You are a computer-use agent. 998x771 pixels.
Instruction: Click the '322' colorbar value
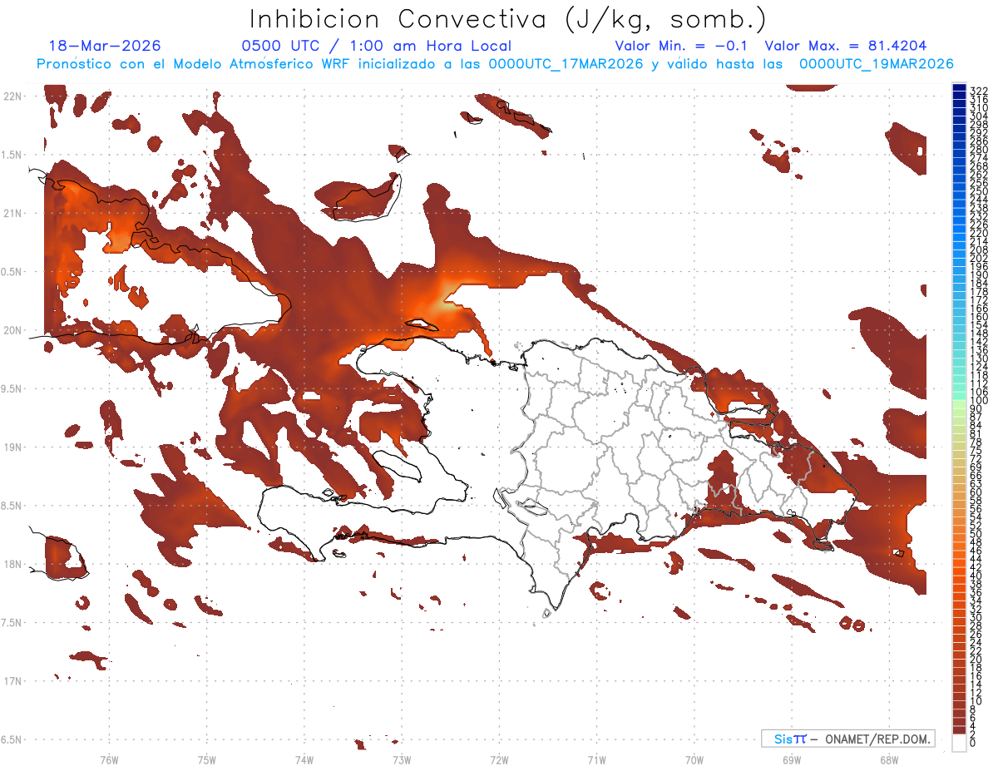pos(978,90)
